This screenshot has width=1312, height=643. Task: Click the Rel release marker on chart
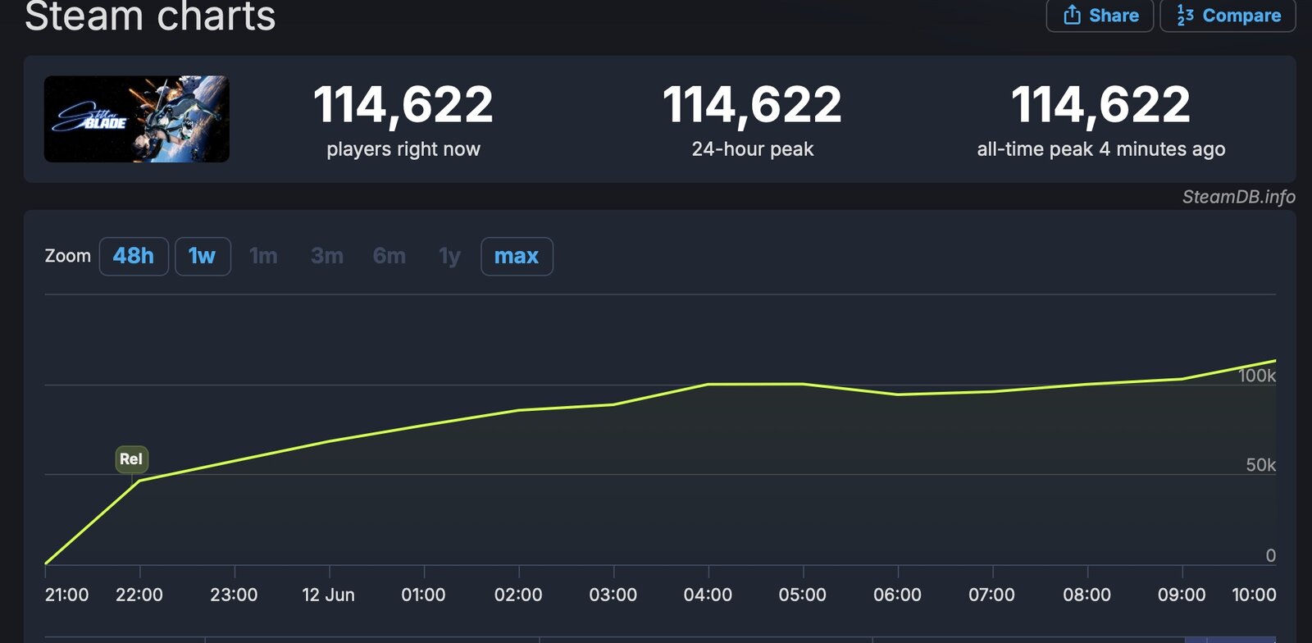131,459
